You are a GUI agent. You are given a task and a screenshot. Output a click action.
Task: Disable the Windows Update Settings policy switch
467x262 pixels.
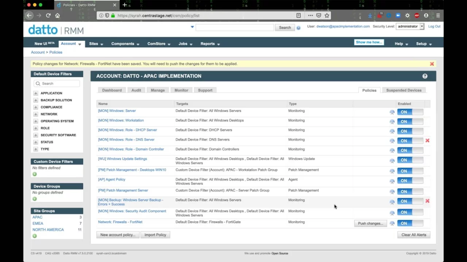tap(410, 160)
